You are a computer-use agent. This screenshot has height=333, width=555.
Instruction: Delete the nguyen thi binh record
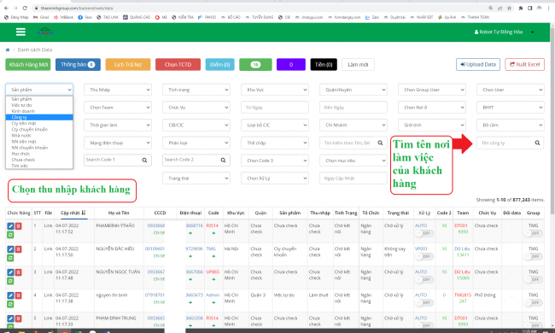pyautogui.click(x=19, y=295)
